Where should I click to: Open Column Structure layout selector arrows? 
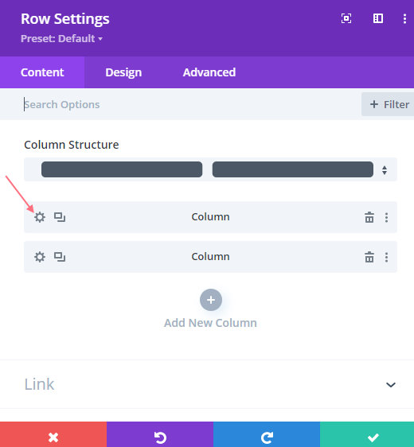tap(385, 170)
